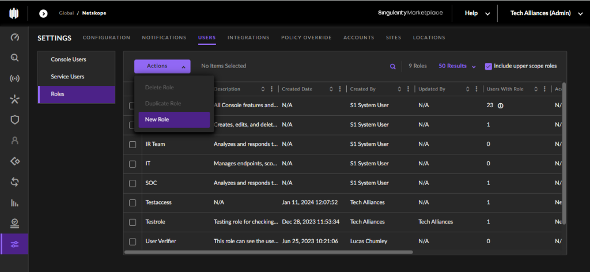This screenshot has height=272, width=590.
Task: Open the search/visibility magnifier in left sidebar
Action: click(x=14, y=58)
